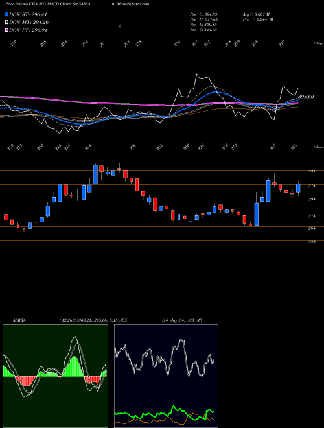Click the 264 price axis label
The image size is (324, 428).
[x=312, y=228]
